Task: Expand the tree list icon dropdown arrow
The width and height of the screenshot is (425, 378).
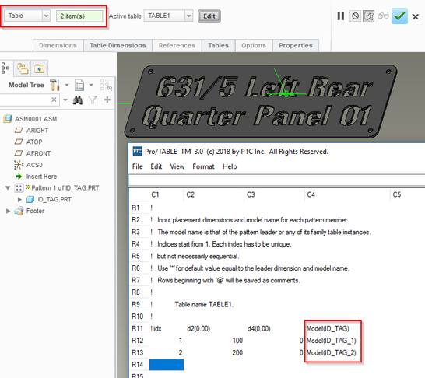Action: click(x=91, y=85)
